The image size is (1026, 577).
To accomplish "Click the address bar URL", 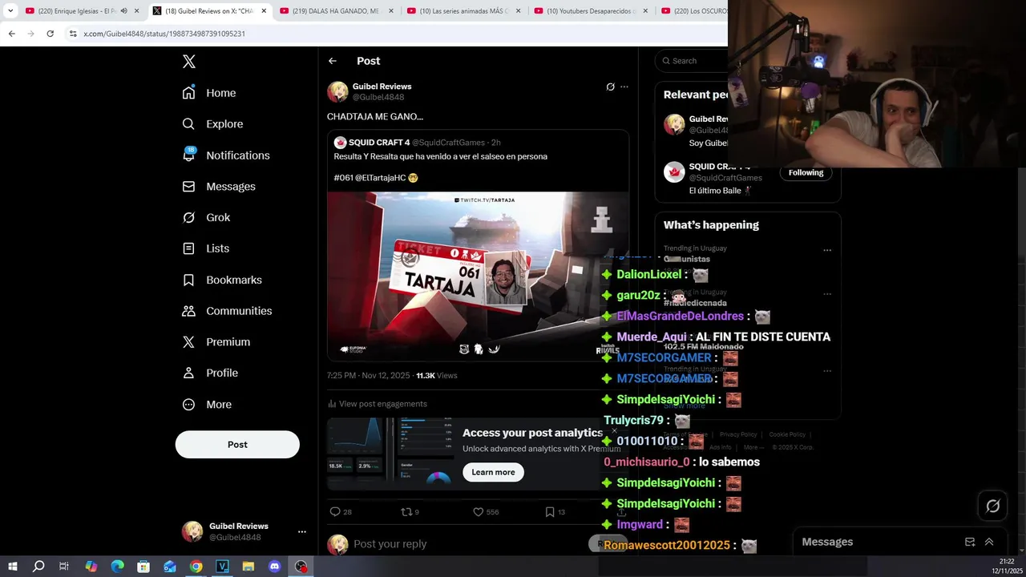I will click(164, 34).
